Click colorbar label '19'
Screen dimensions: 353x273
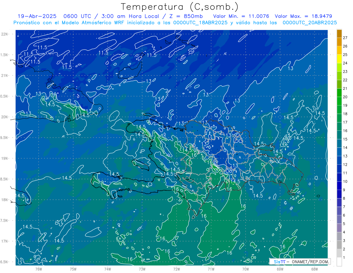[345, 105]
